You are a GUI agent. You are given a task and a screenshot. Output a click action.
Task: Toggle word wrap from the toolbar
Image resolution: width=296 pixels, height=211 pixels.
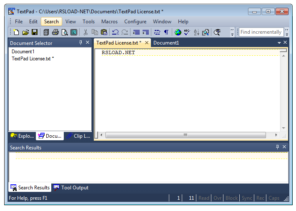pyautogui.click(x=157, y=32)
